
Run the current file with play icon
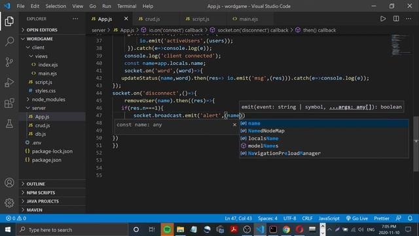click(x=383, y=19)
